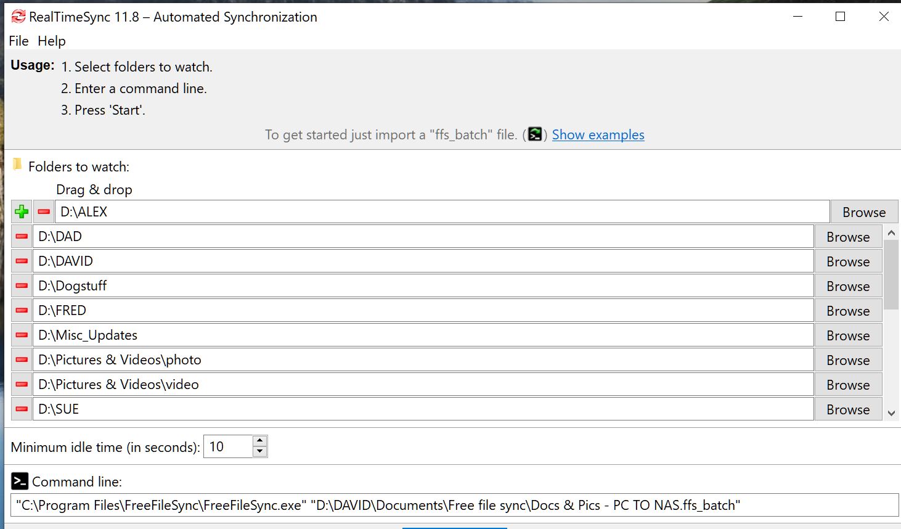The image size is (901, 529).
Task: Click the Pictures & Videos\photo path field
Action: tap(423, 360)
